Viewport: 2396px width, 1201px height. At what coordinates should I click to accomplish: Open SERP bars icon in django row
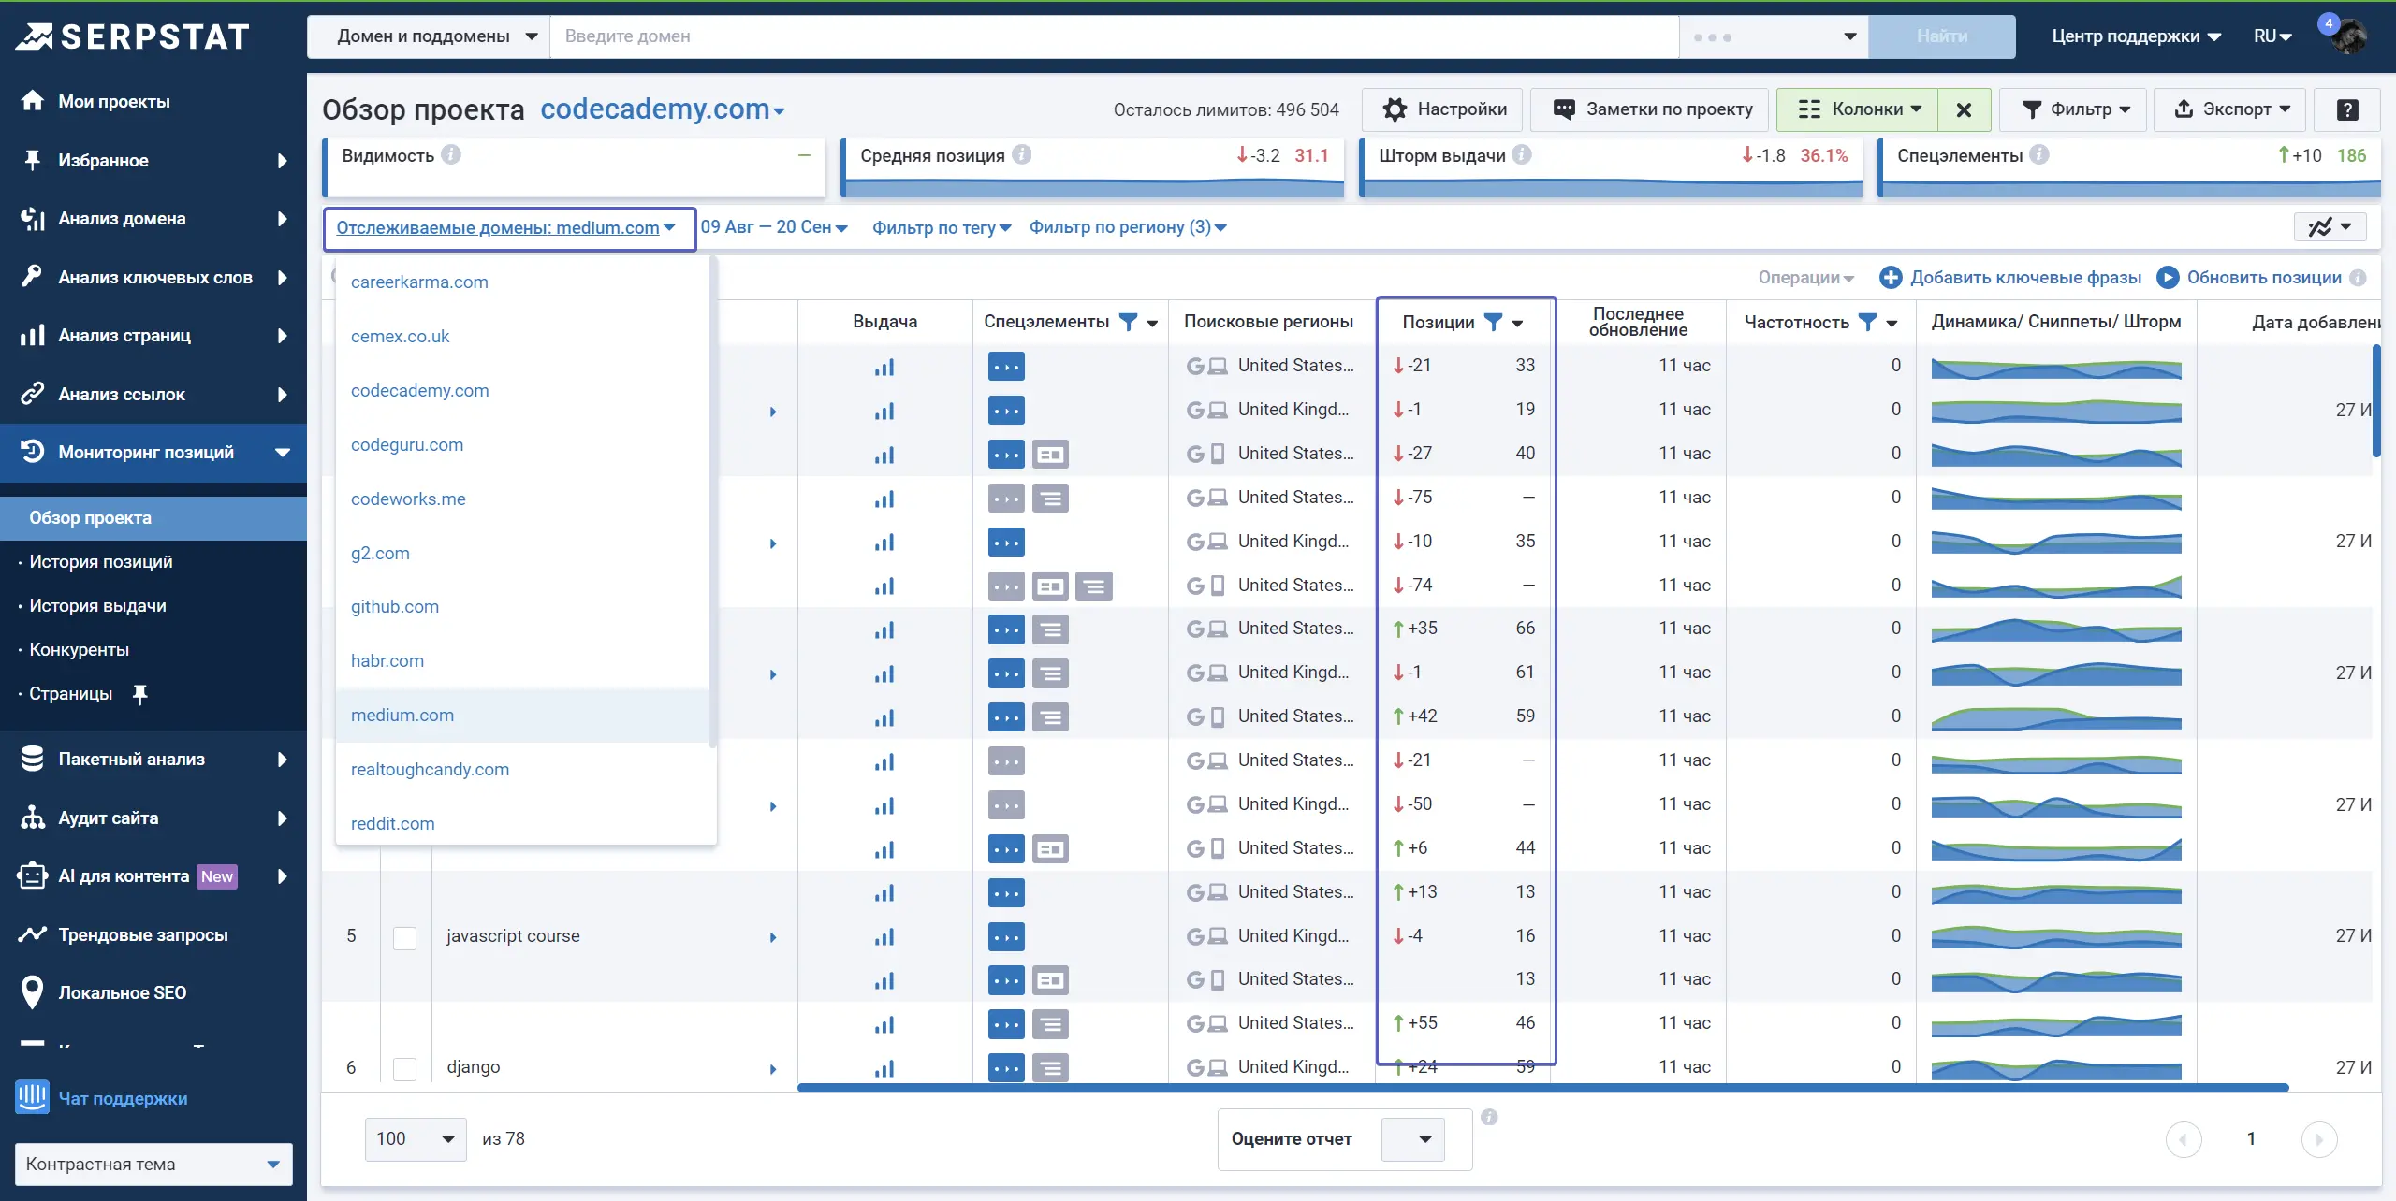[884, 1067]
